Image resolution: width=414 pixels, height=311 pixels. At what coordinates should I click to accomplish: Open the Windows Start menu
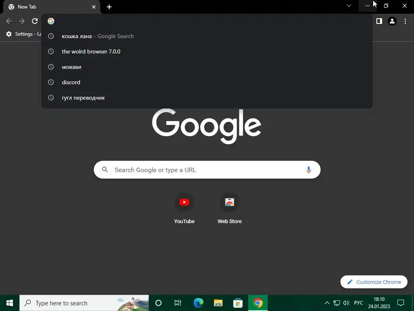click(10, 303)
